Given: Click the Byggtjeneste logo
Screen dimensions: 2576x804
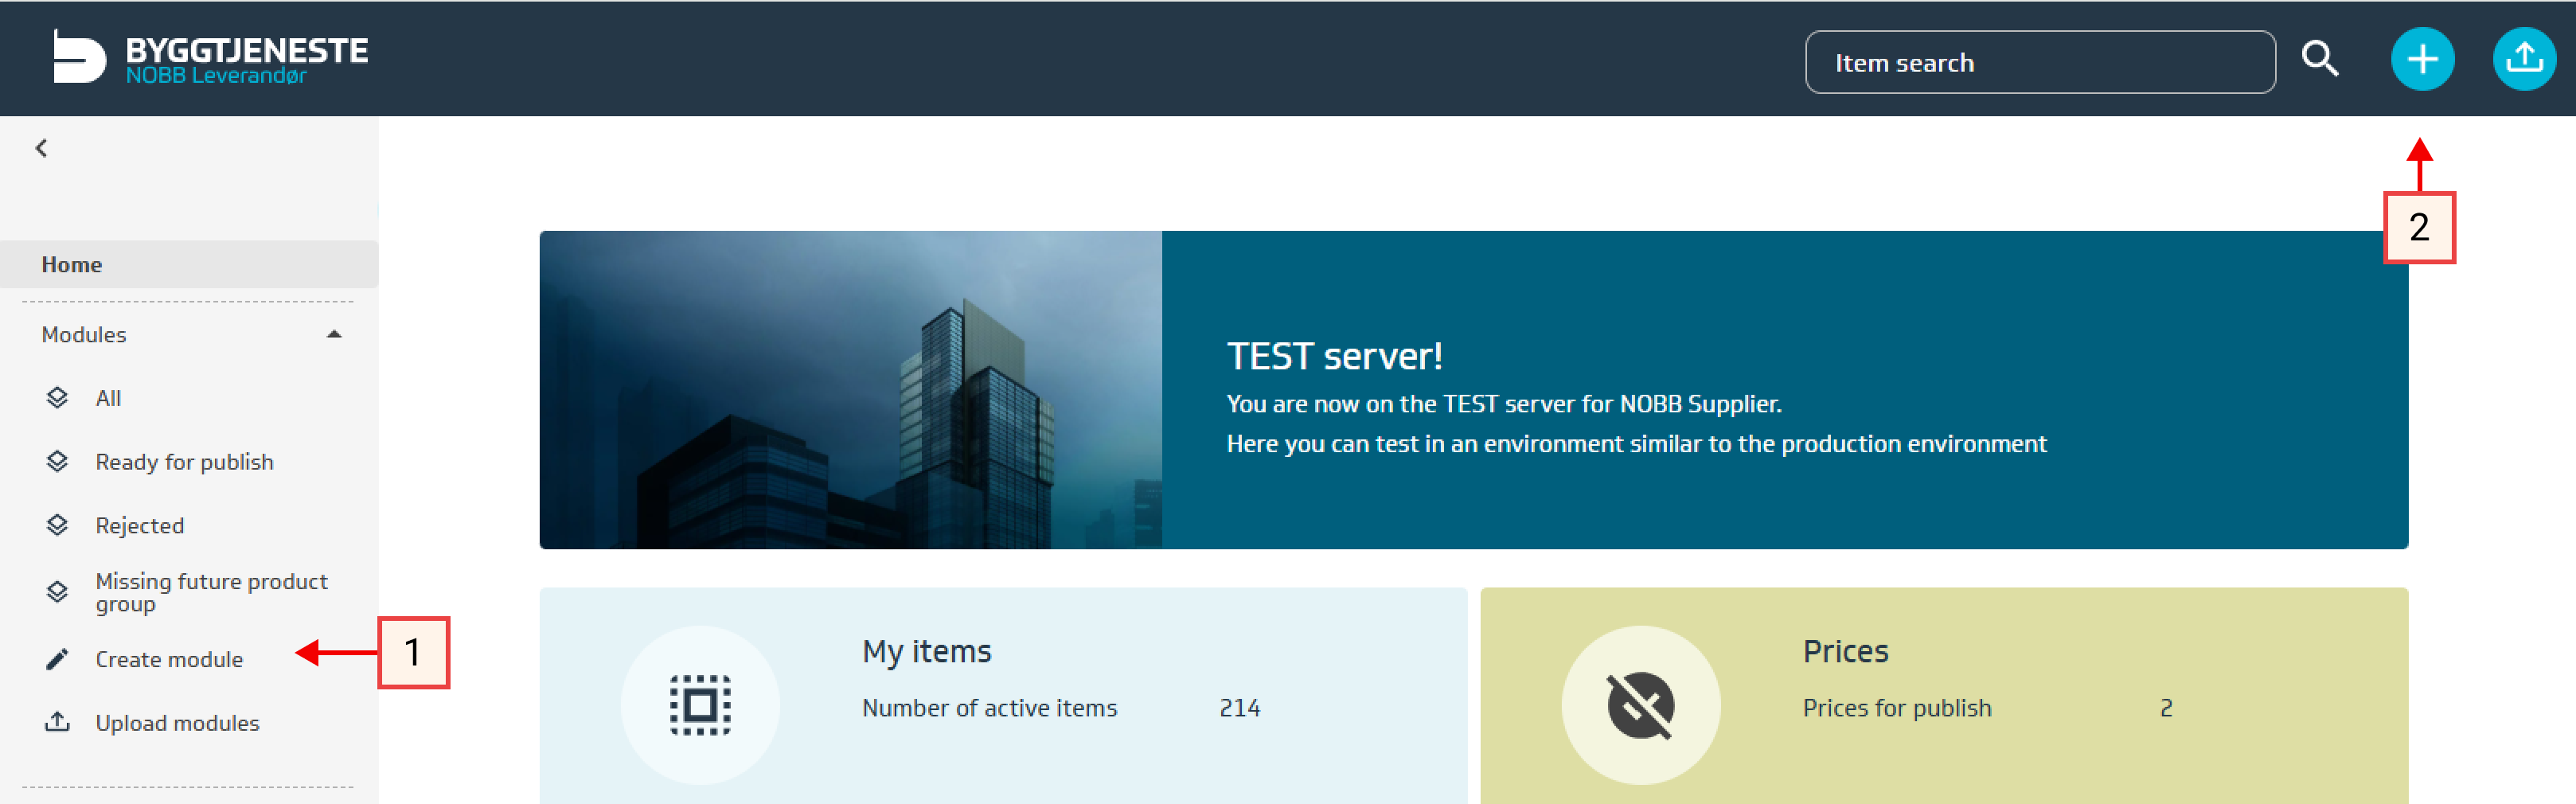Looking at the screenshot, I should click(x=211, y=58).
